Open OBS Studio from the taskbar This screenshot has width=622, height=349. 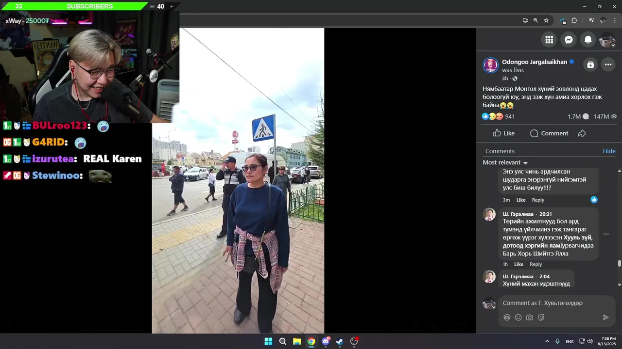[354, 341]
